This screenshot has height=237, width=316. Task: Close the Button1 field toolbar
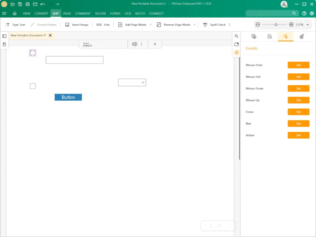155,44
